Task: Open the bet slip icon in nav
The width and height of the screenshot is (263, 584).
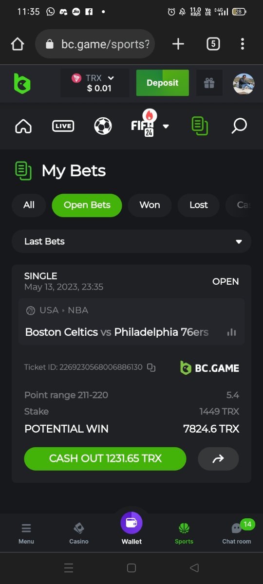Action: (200, 126)
